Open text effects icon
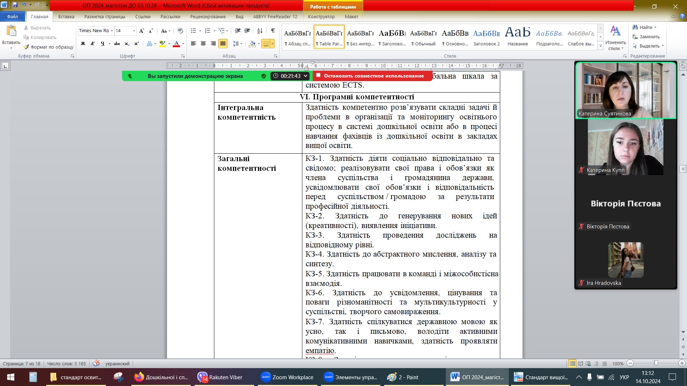The height and width of the screenshot is (386, 687). (150, 44)
